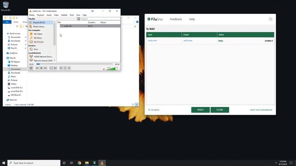The image size is (296, 166).
Task: Open VLC Subtitle menu
Action: 64,15
